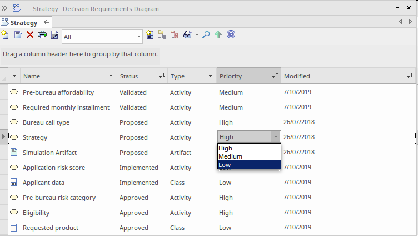This screenshot has width=418, height=236.
Task: Open help with the question mark icon
Action: 231,35
